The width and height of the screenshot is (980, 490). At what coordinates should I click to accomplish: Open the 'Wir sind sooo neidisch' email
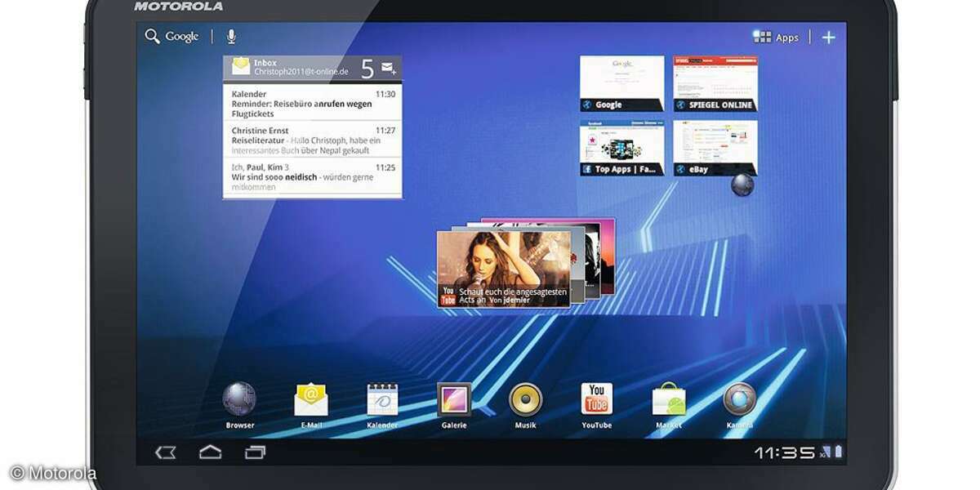313,177
